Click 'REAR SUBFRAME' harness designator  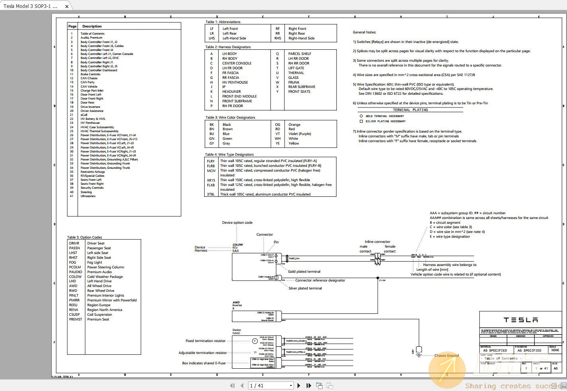[x=302, y=87]
